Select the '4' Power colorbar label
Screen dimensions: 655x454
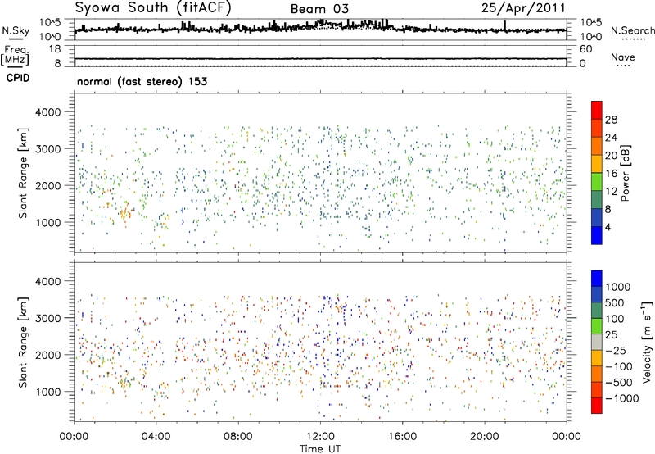(608, 227)
